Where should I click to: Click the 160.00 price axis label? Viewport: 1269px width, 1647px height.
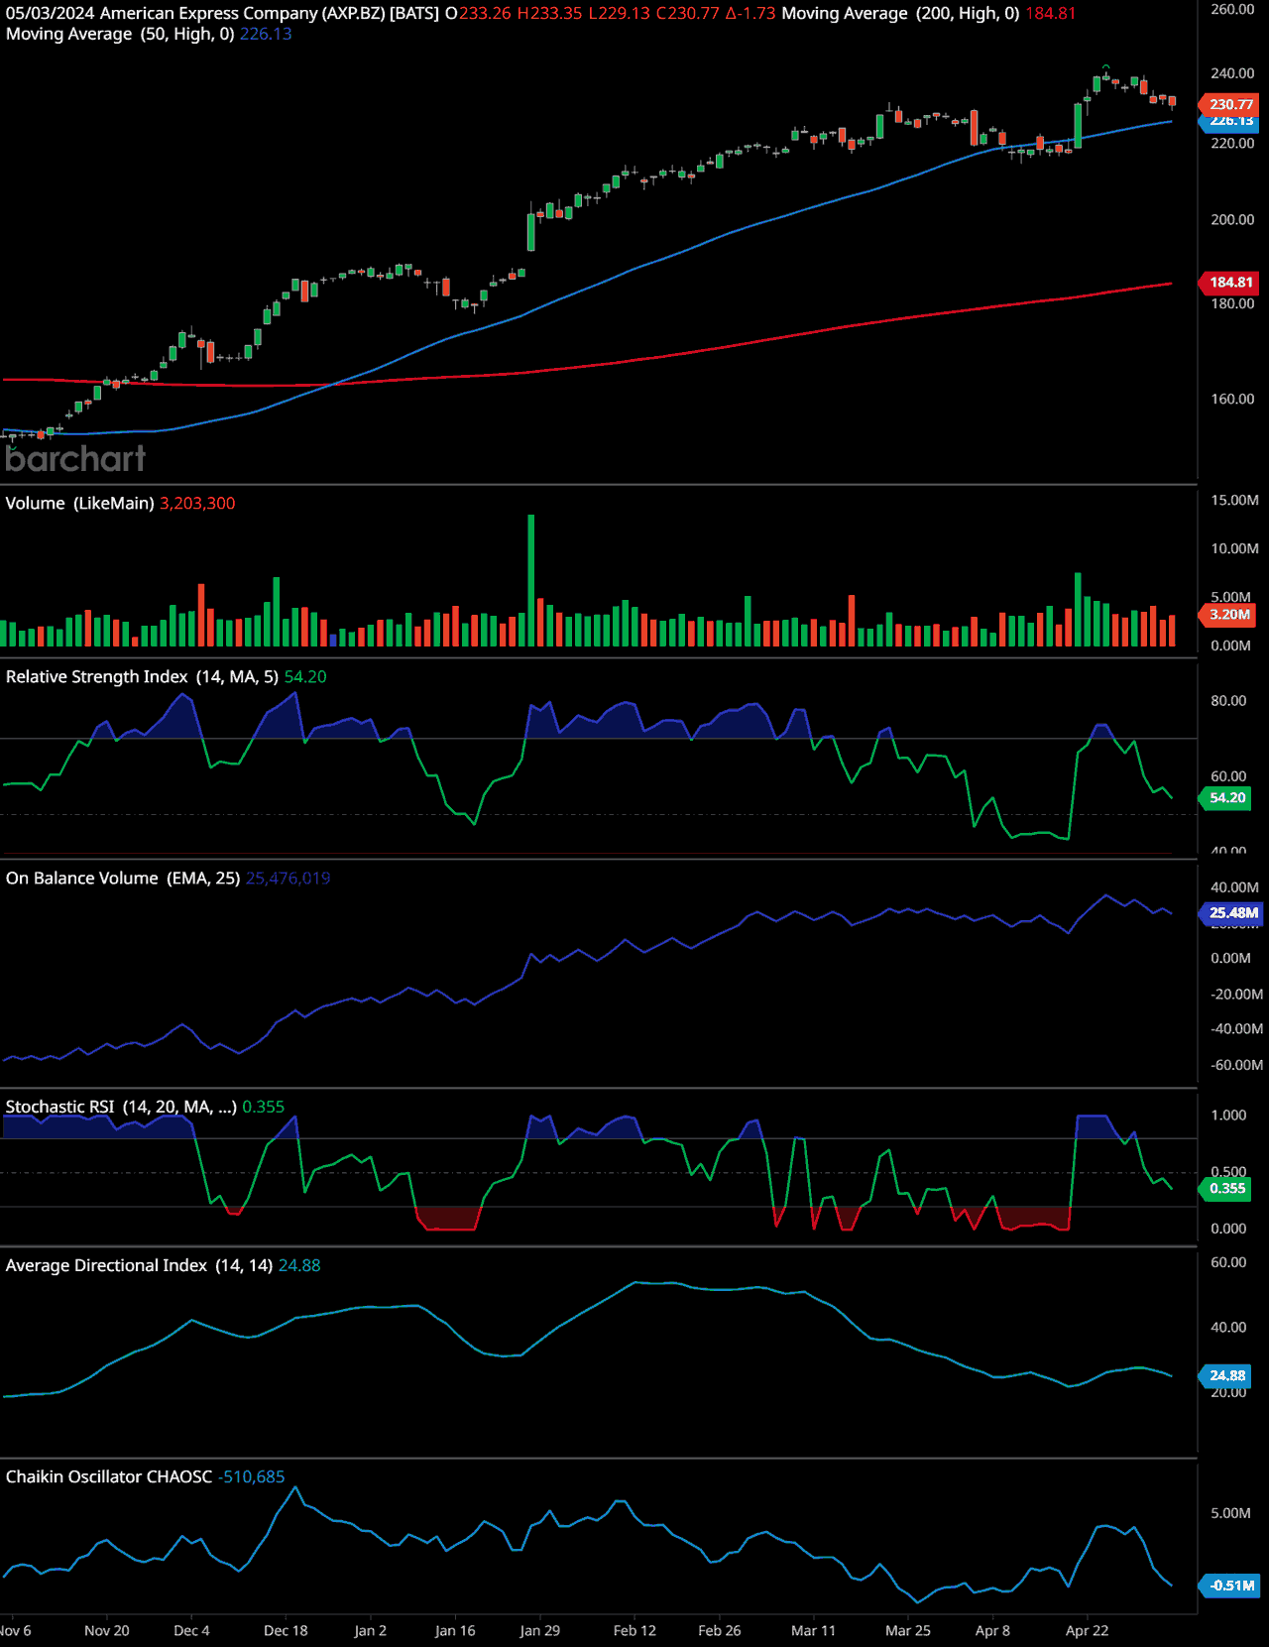tap(1232, 400)
